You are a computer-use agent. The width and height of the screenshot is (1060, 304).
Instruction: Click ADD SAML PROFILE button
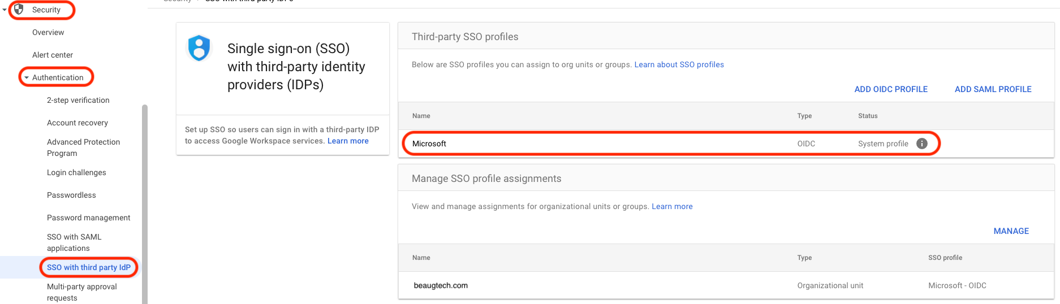tap(993, 89)
